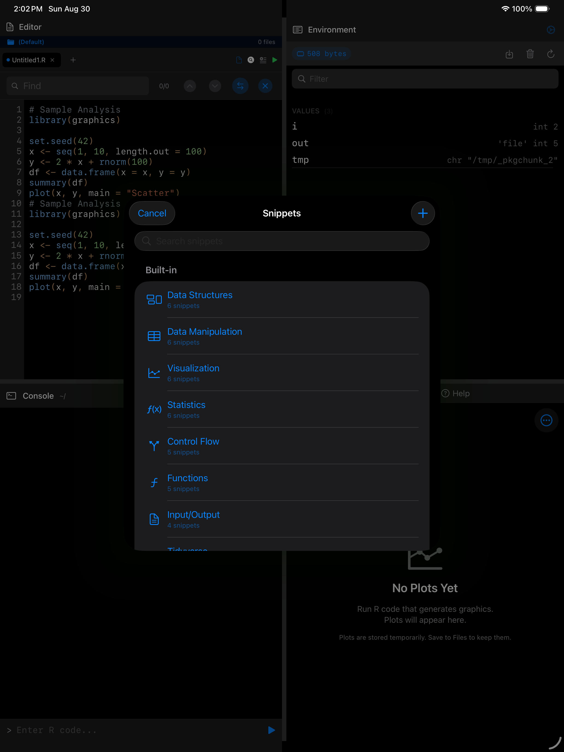Viewport: 564px width, 752px height.
Task: Click the new file document icon in editor toolbar
Action: click(x=239, y=60)
